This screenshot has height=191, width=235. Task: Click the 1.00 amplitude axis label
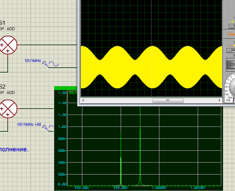[62, 127]
